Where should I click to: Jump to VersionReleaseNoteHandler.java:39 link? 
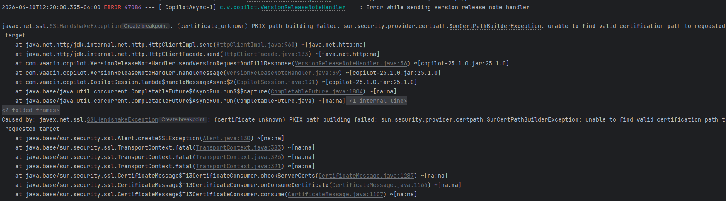[x=282, y=73]
